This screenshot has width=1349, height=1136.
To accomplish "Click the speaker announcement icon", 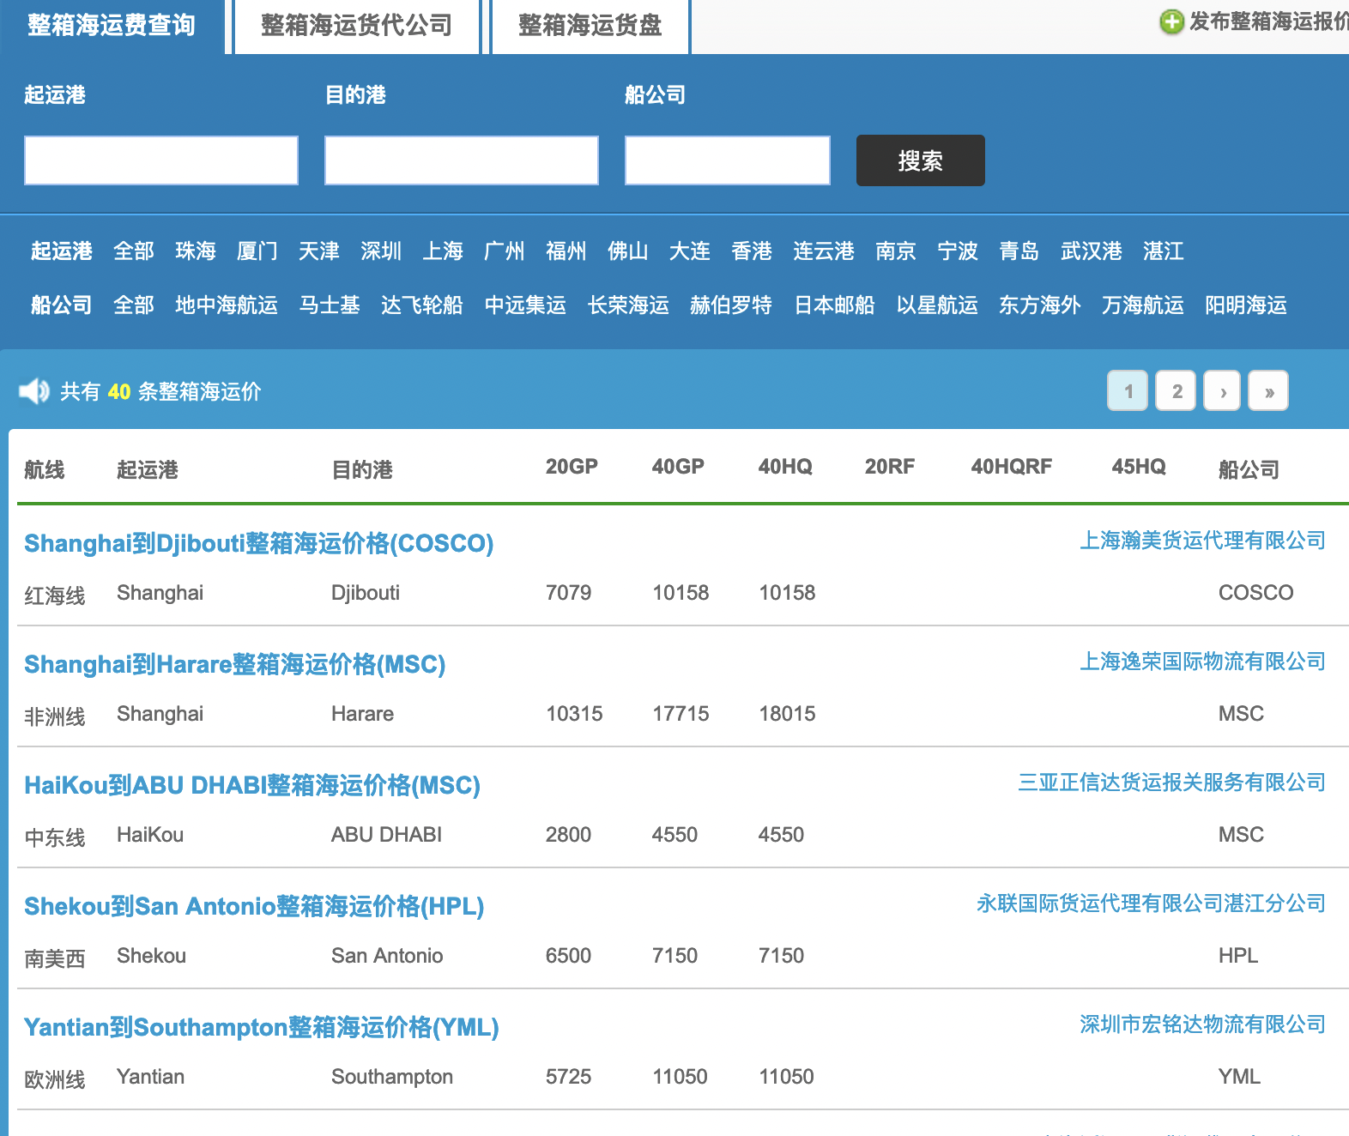I will [x=34, y=391].
